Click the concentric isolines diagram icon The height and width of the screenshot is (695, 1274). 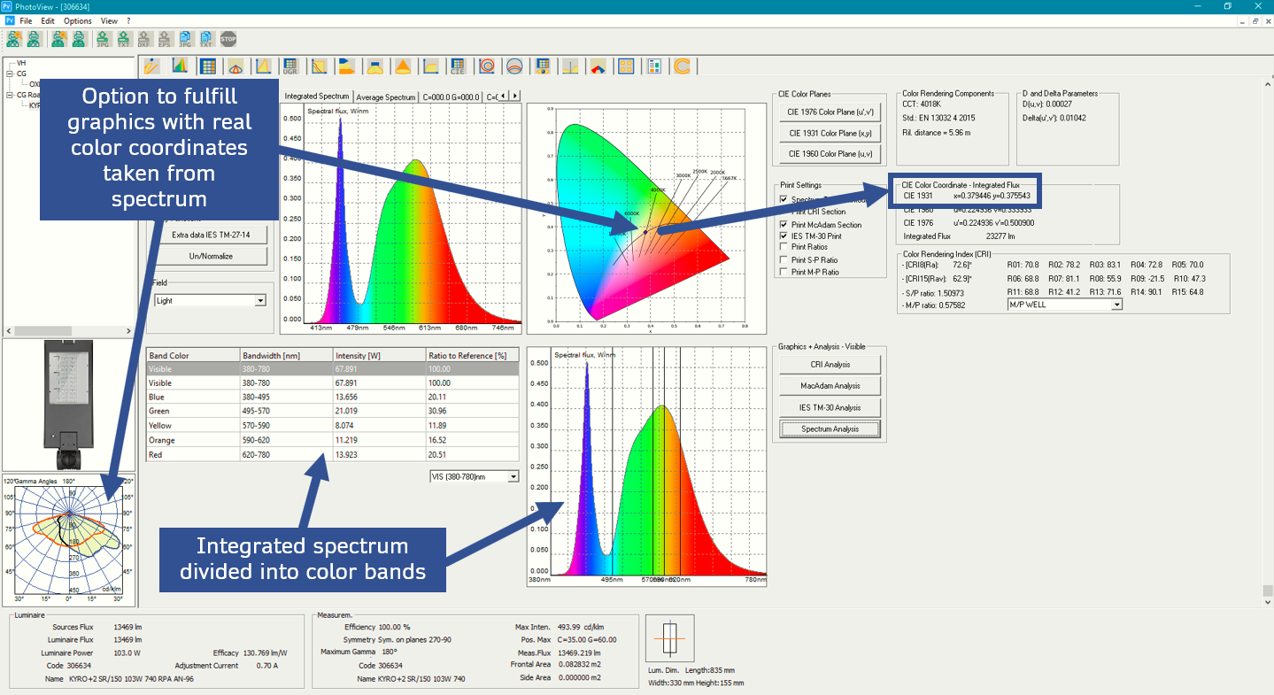coord(486,66)
